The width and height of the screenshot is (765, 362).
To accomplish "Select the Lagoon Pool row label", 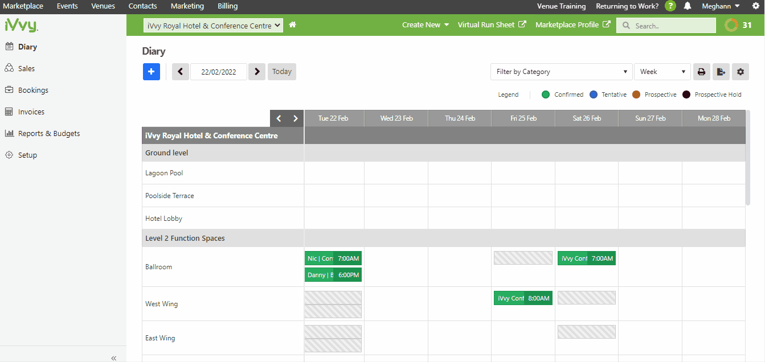I will click(164, 173).
